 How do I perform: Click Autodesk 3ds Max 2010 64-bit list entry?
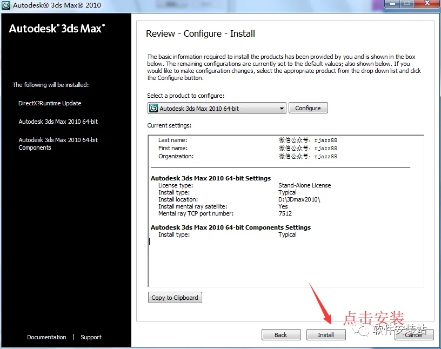point(58,122)
